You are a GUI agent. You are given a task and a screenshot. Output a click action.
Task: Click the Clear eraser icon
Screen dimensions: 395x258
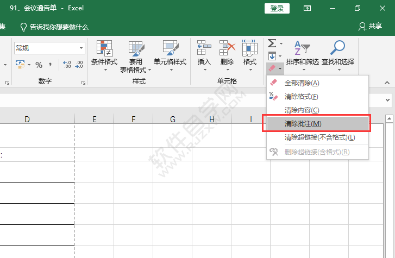click(272, 68)
